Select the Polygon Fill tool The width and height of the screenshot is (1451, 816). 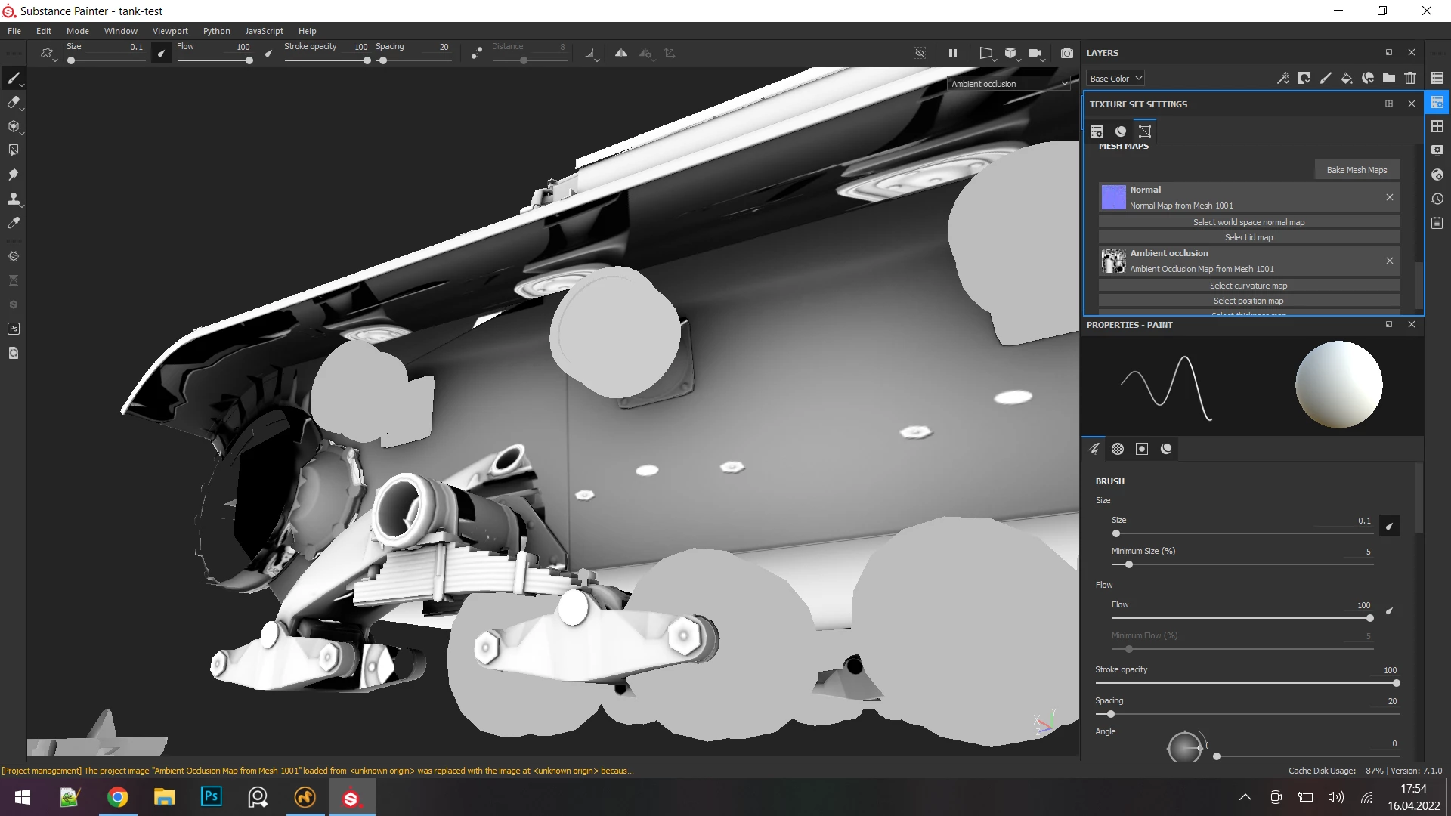pos(13,150)
